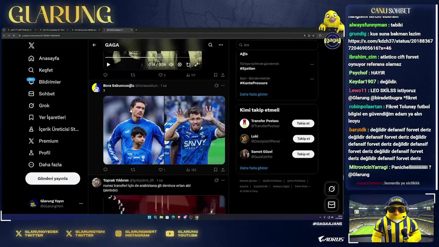This screenshot has width=439, height=247.
Task: Open the GAGA header more-options menu
Action: 221,45
